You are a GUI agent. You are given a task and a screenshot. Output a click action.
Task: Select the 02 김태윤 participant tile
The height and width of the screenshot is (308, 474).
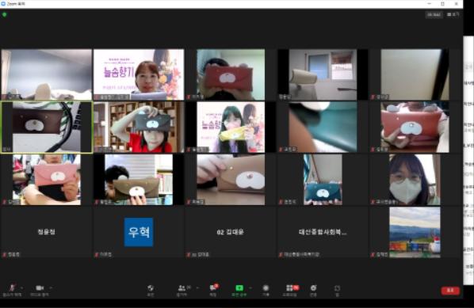pyautogui.click(x=231, y=232)
